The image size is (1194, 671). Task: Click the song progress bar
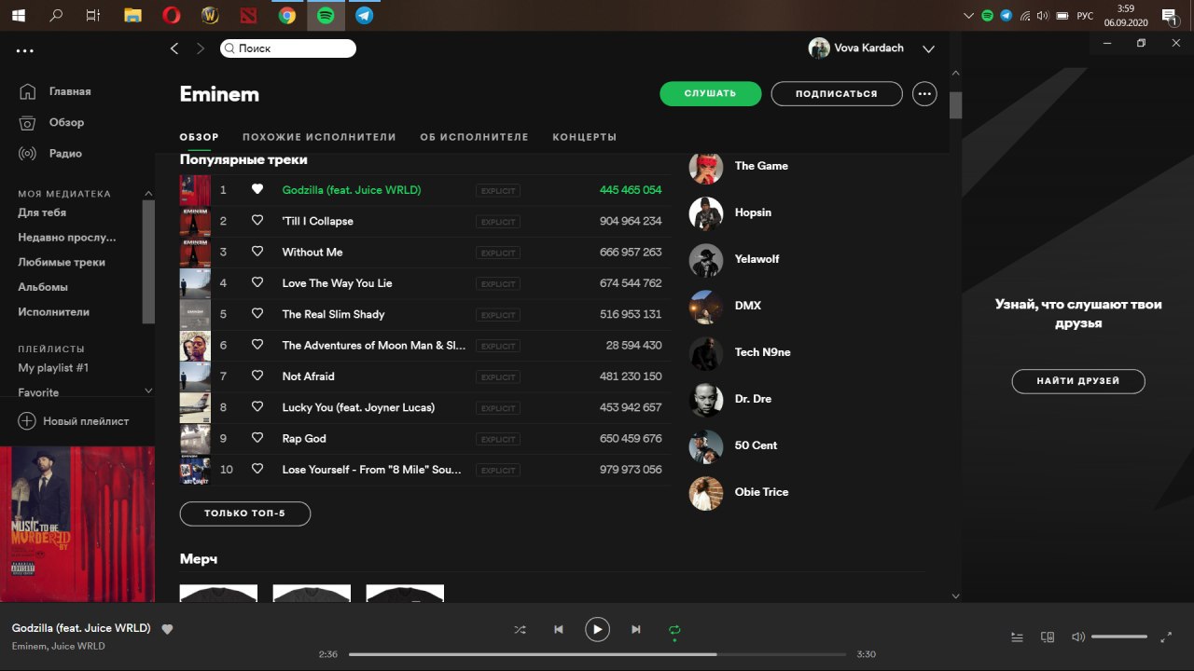[x=597, y=654]
